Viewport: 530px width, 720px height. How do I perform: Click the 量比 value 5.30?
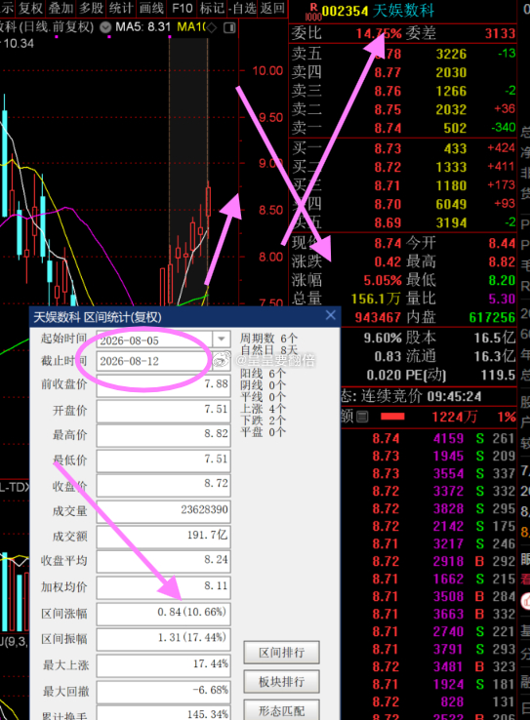click(502, 299)
